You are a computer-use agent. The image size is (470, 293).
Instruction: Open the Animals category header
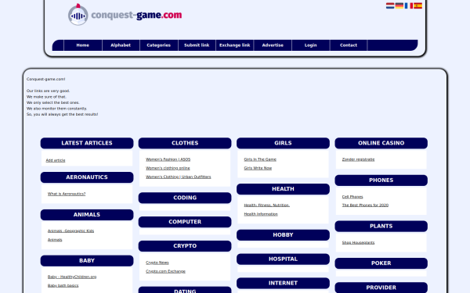(x=87, y=215)
